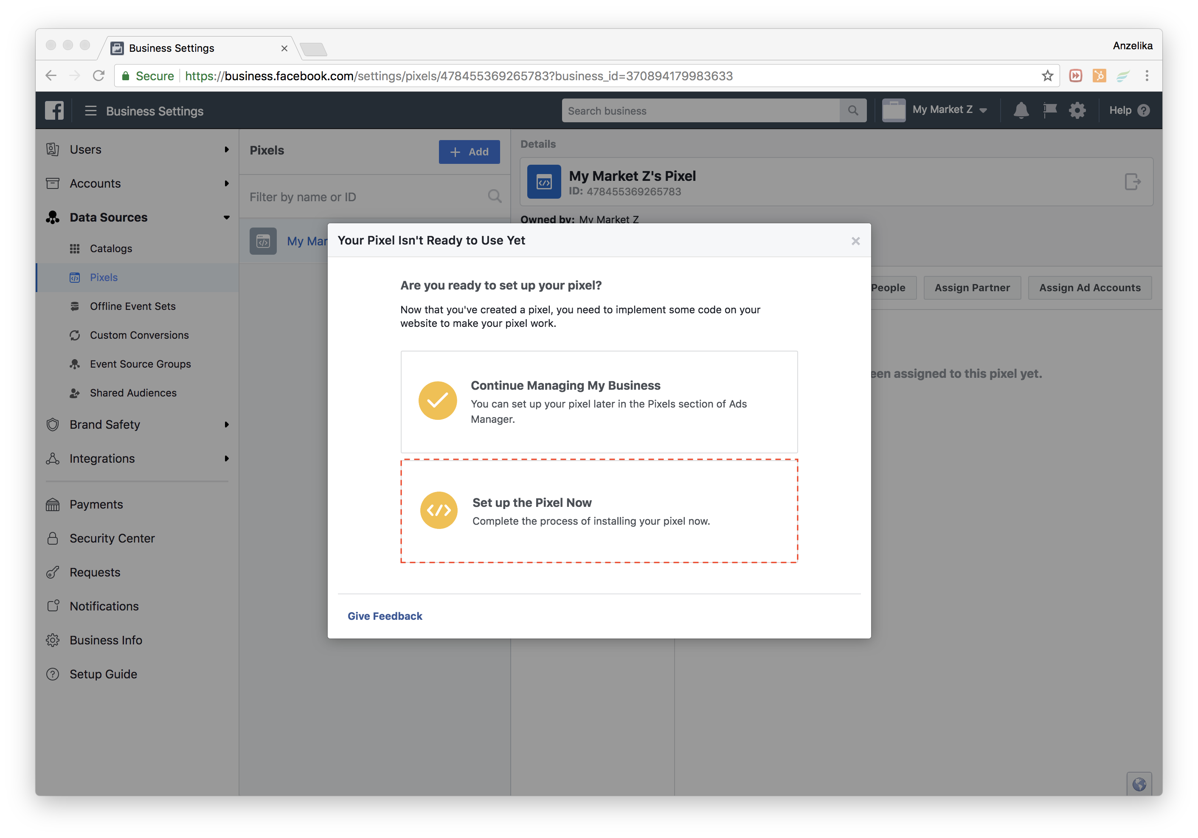Image resolution: width=1198 pixels, height=838 pixels.
Task: Click the orange HubSpot extension icon
Action: (1099, 76)
